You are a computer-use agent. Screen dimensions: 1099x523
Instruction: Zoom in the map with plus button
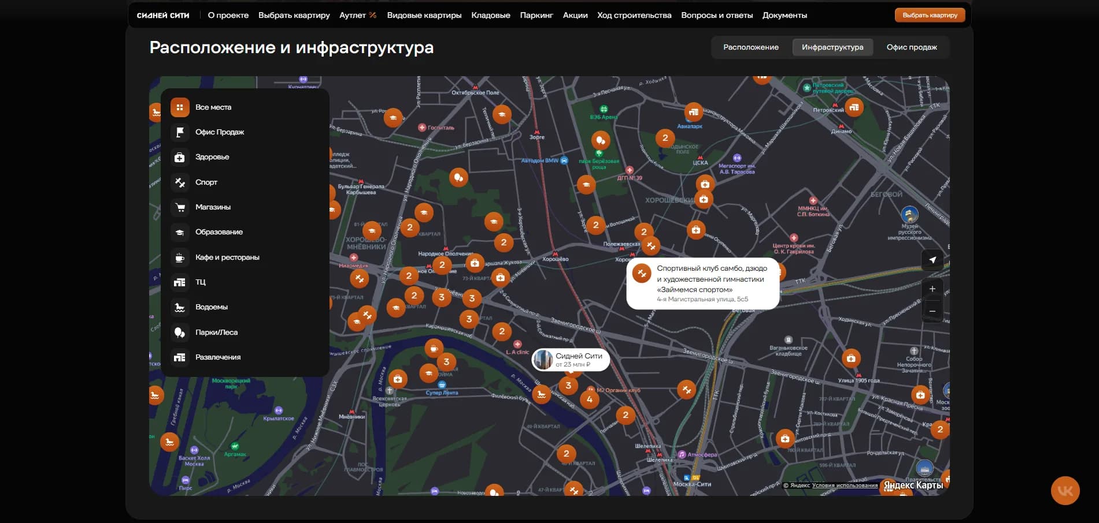[x=932, y=289]
